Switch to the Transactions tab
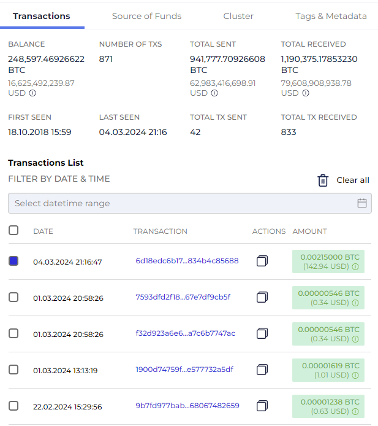This screenshot has height=426, width=378. pos(42,17)
